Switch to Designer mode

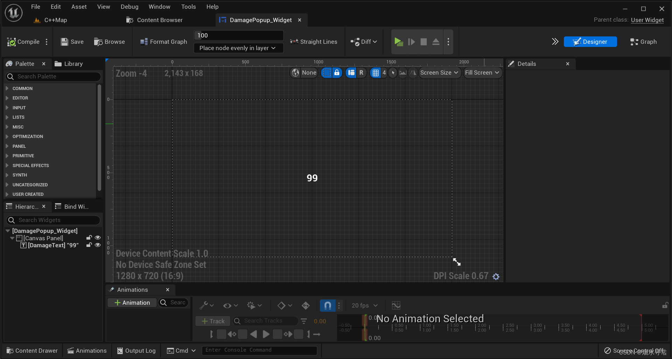point(590,42)
